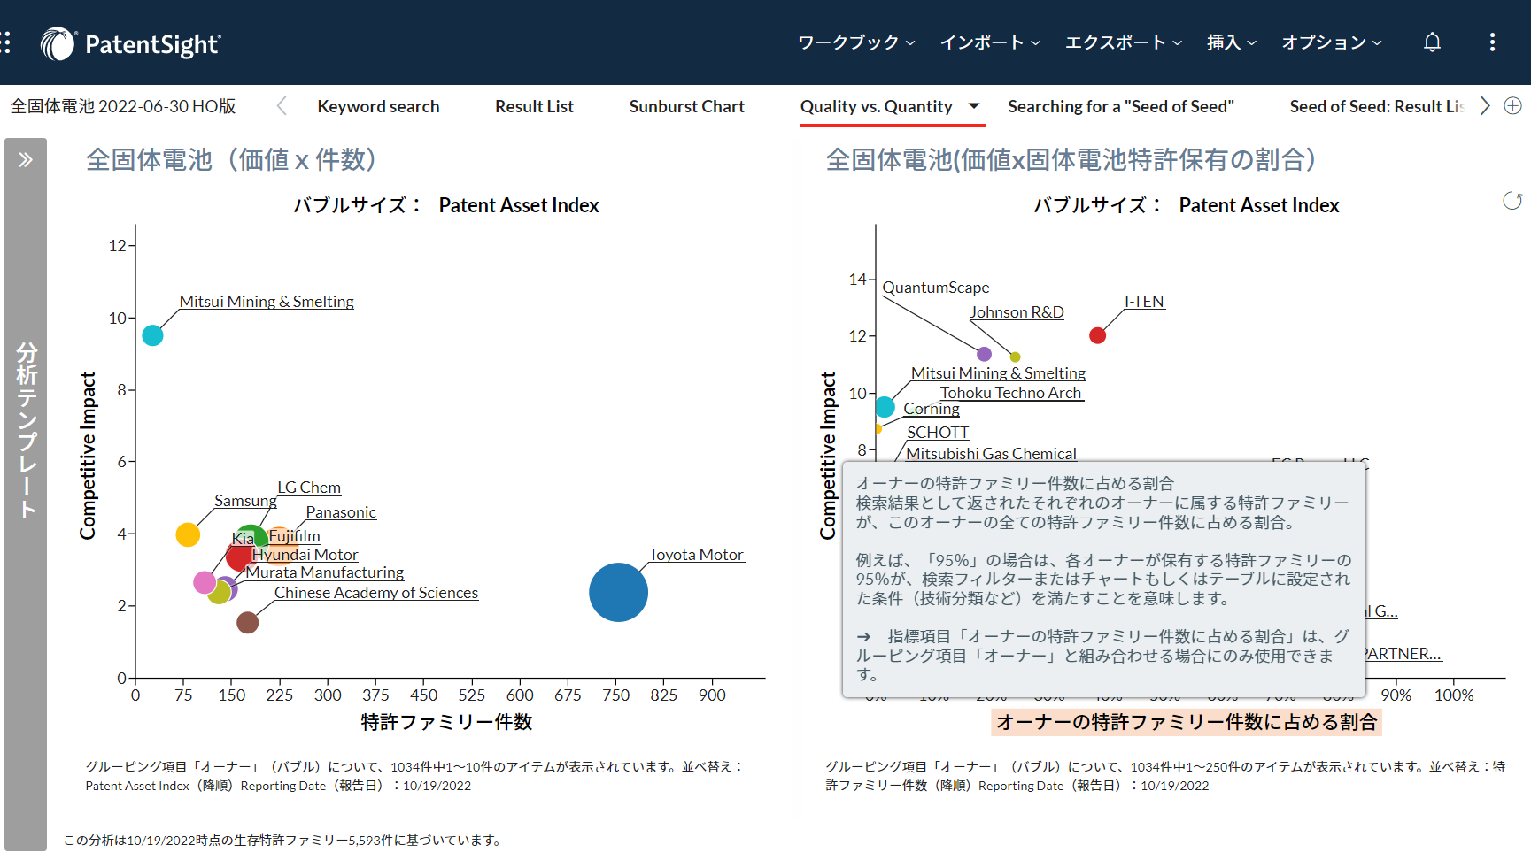Open the Keyword search tab
This screenshot has height=860, width=1531.
(378, 106)
